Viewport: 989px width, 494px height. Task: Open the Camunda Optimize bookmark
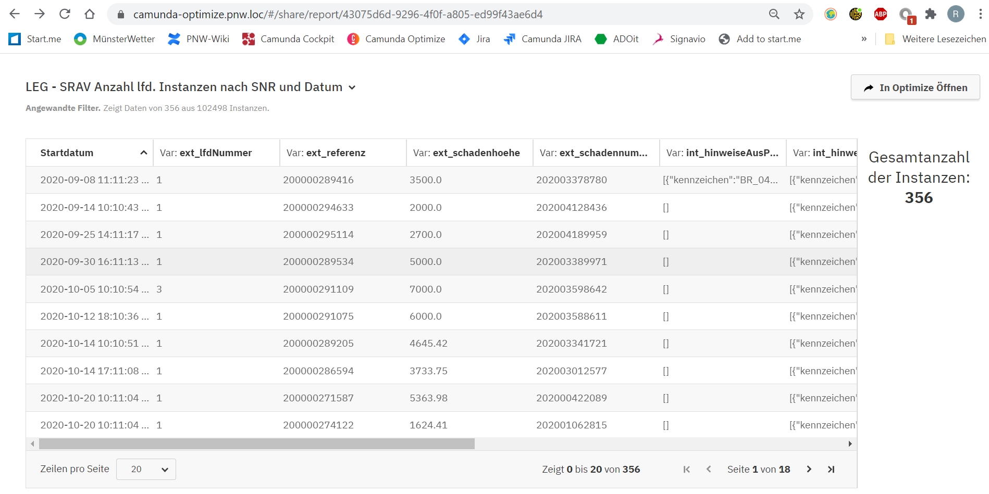tap(396, 39)
